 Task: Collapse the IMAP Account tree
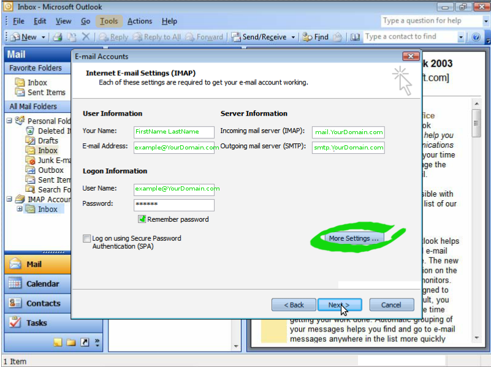(x=9, y=199)
